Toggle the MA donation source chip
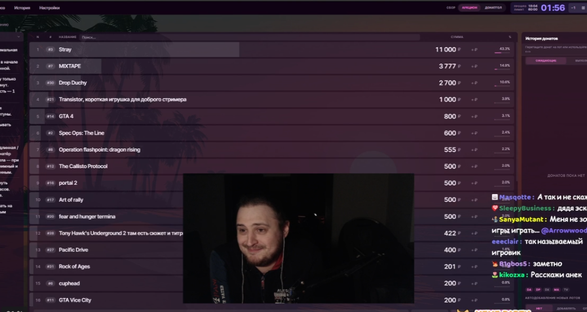Image resolution: width=587 pixels, height=312 pixels. coord(557,289)
